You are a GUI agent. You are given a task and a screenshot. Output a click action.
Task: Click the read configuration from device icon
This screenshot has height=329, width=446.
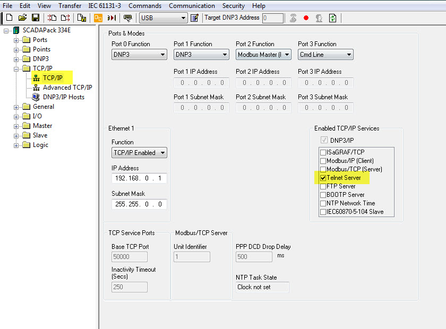[x=52, y=18]
